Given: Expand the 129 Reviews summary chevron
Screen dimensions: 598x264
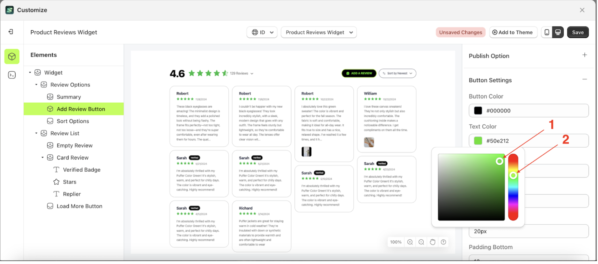Looking at the screenshot, I should (252, 74).
